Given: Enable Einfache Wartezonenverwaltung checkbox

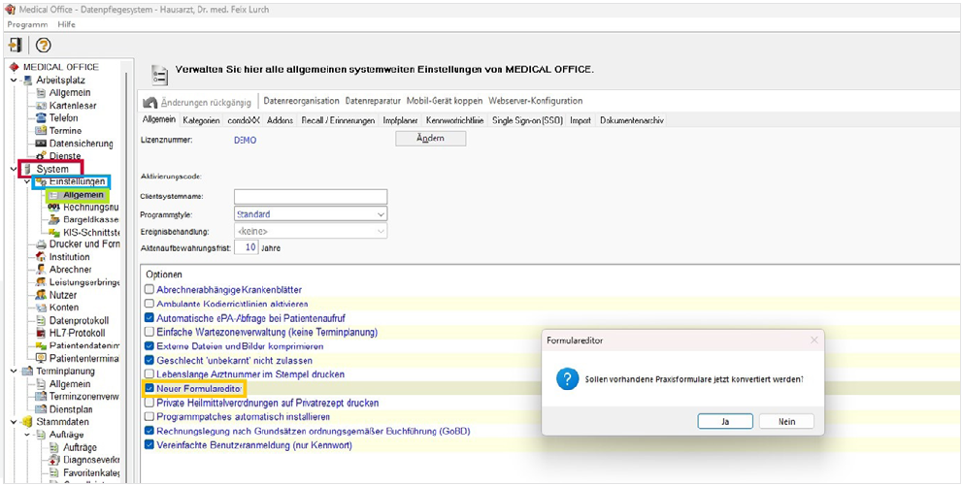Looking at the screenshot, I should point(149,332).
